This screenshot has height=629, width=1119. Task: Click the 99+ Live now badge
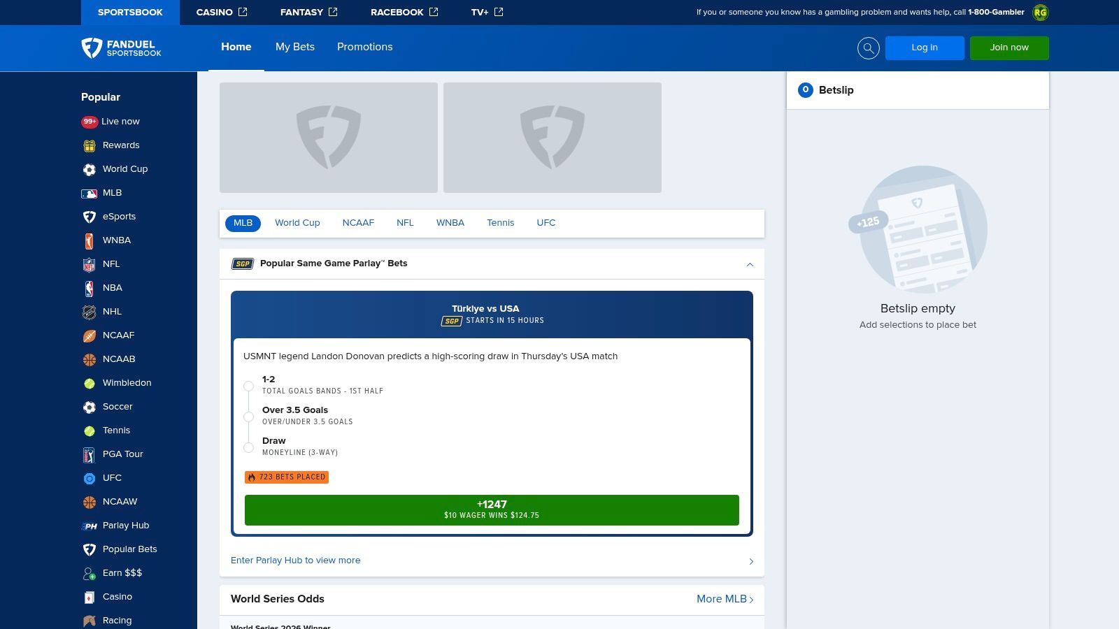coord(90,122)
